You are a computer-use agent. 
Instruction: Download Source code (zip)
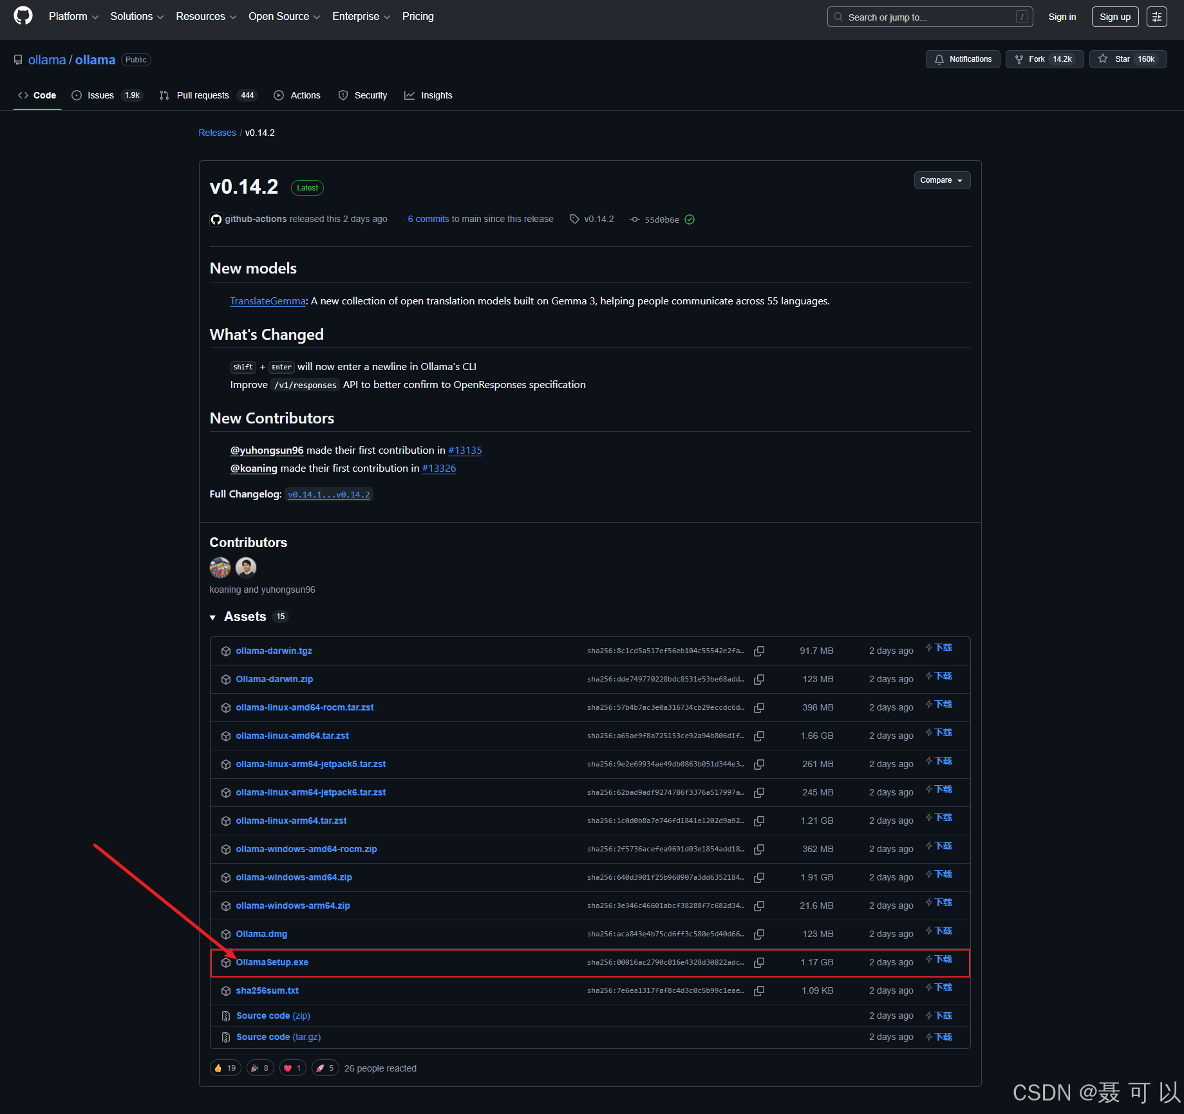[x=273, y=1016]
